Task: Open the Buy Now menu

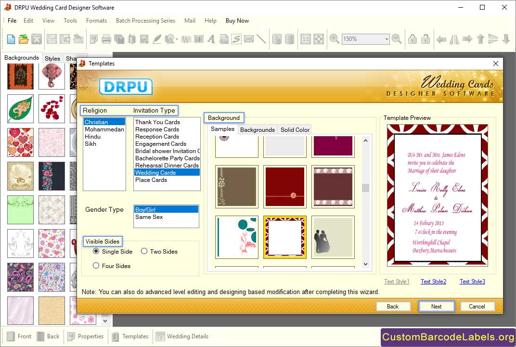Action: point(237,20)
